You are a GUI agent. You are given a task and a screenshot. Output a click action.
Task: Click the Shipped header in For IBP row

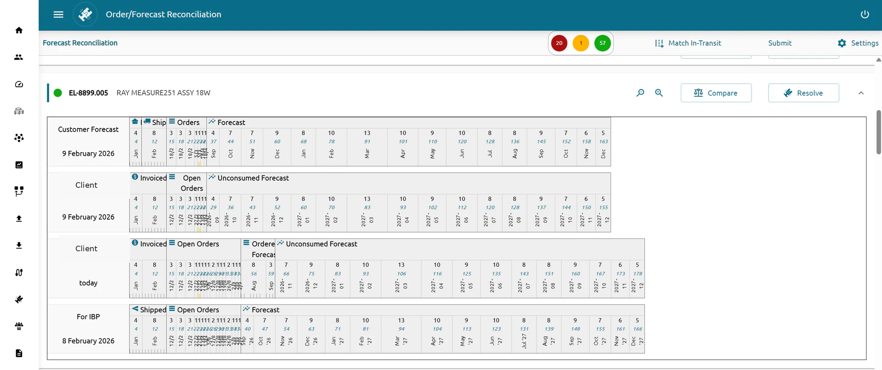pyautogui.click(x=153, y=310)
